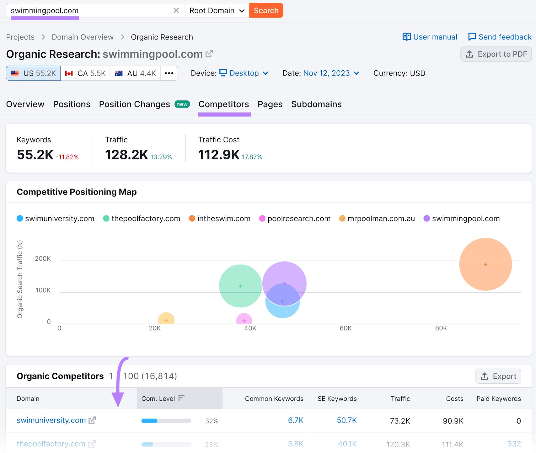The image size is (536, 453).
Task: Select the US 55.2K database
Action: click(33, 73)
